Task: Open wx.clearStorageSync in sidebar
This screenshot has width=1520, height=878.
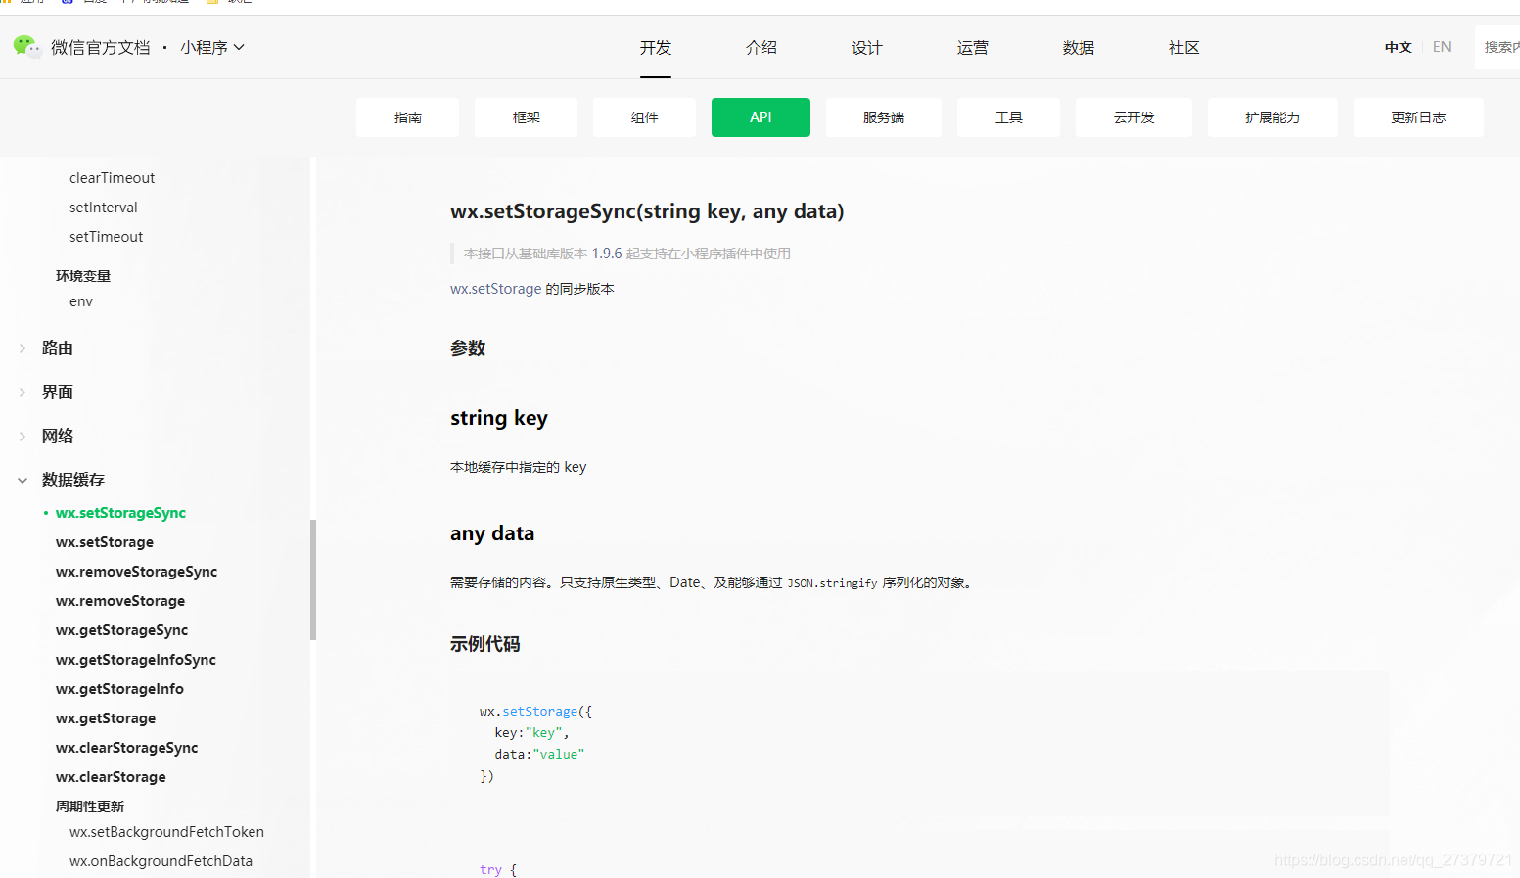Action: [126, 748]
